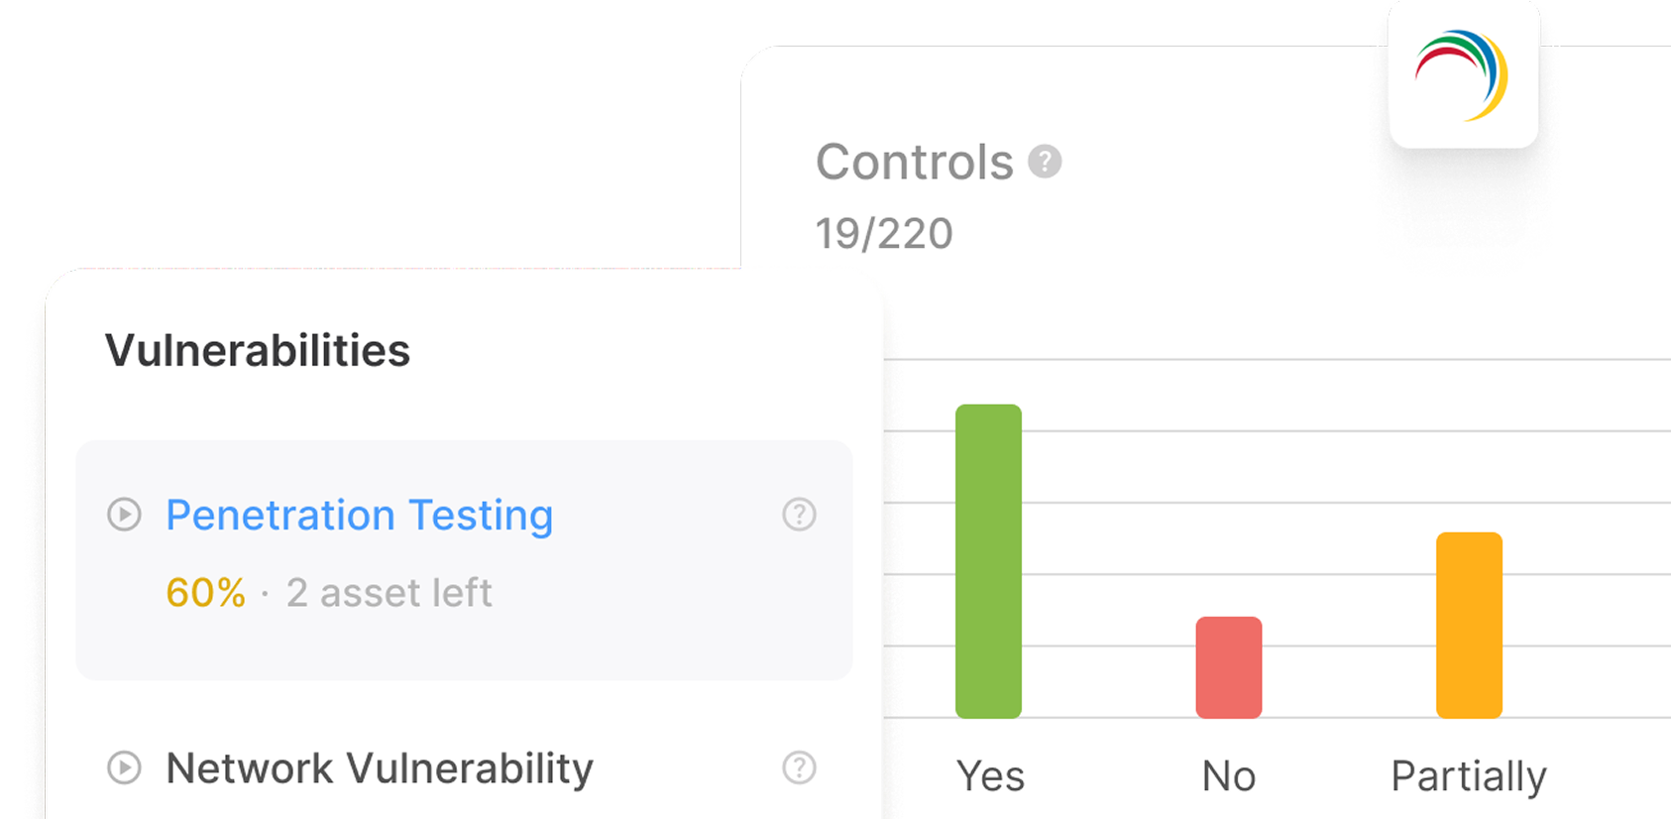Click the green Yes bar
Screen dimensions: 1671x819
(988, 560)
